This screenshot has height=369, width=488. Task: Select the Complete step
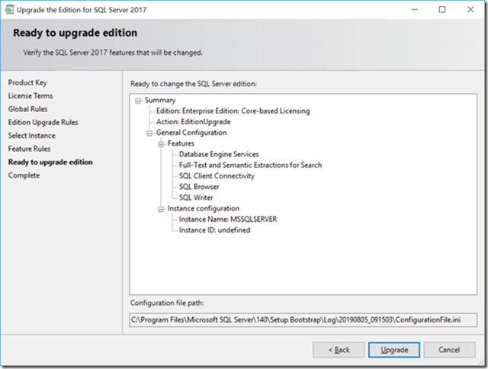[x=24, y=175]
